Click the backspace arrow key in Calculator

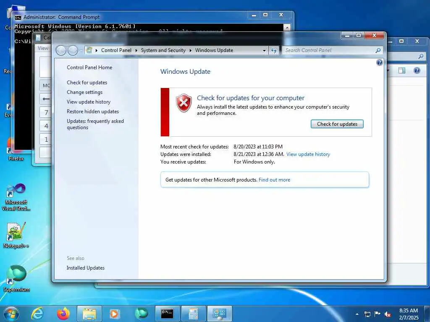46,99
